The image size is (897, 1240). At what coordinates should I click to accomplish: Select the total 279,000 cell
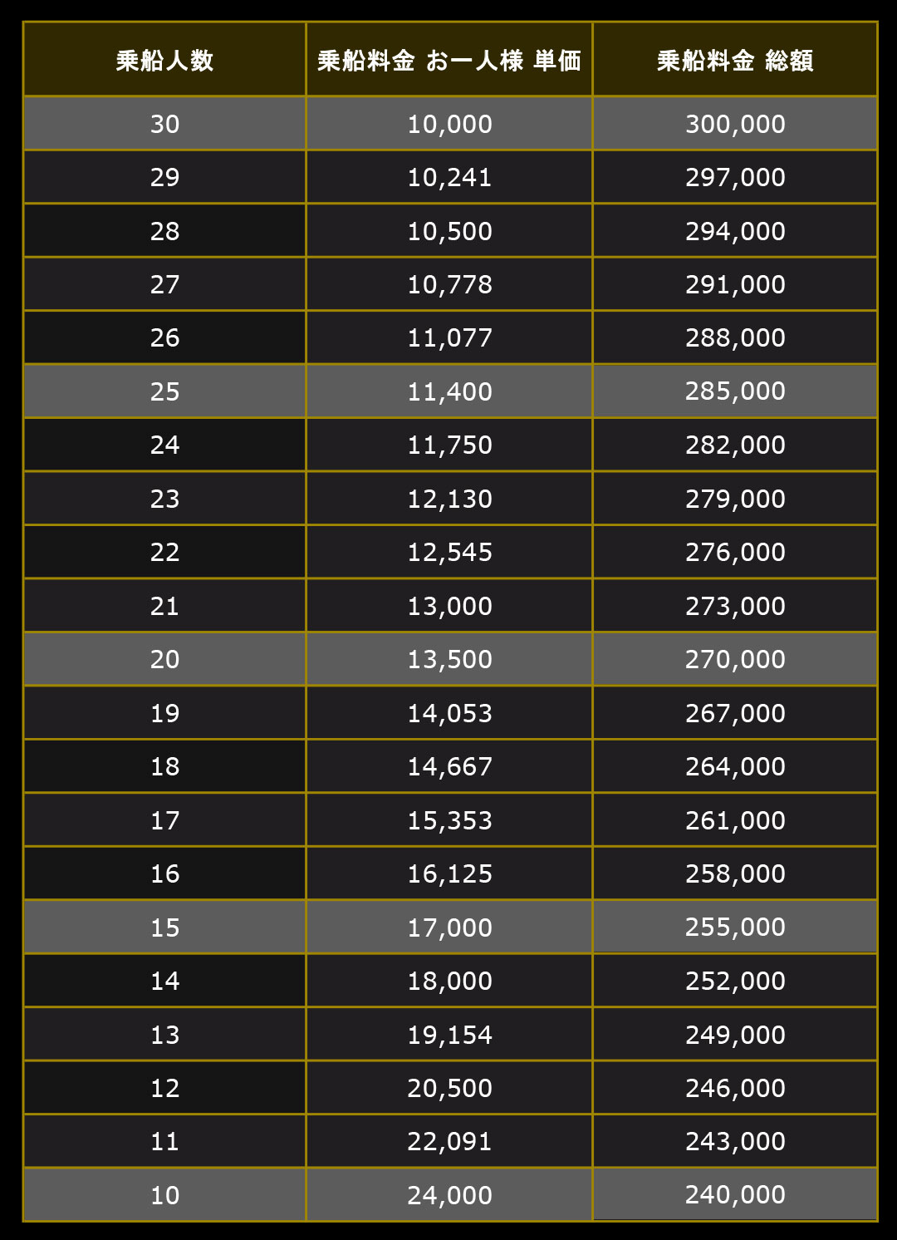pyautogui.click(x=735, y=499)
